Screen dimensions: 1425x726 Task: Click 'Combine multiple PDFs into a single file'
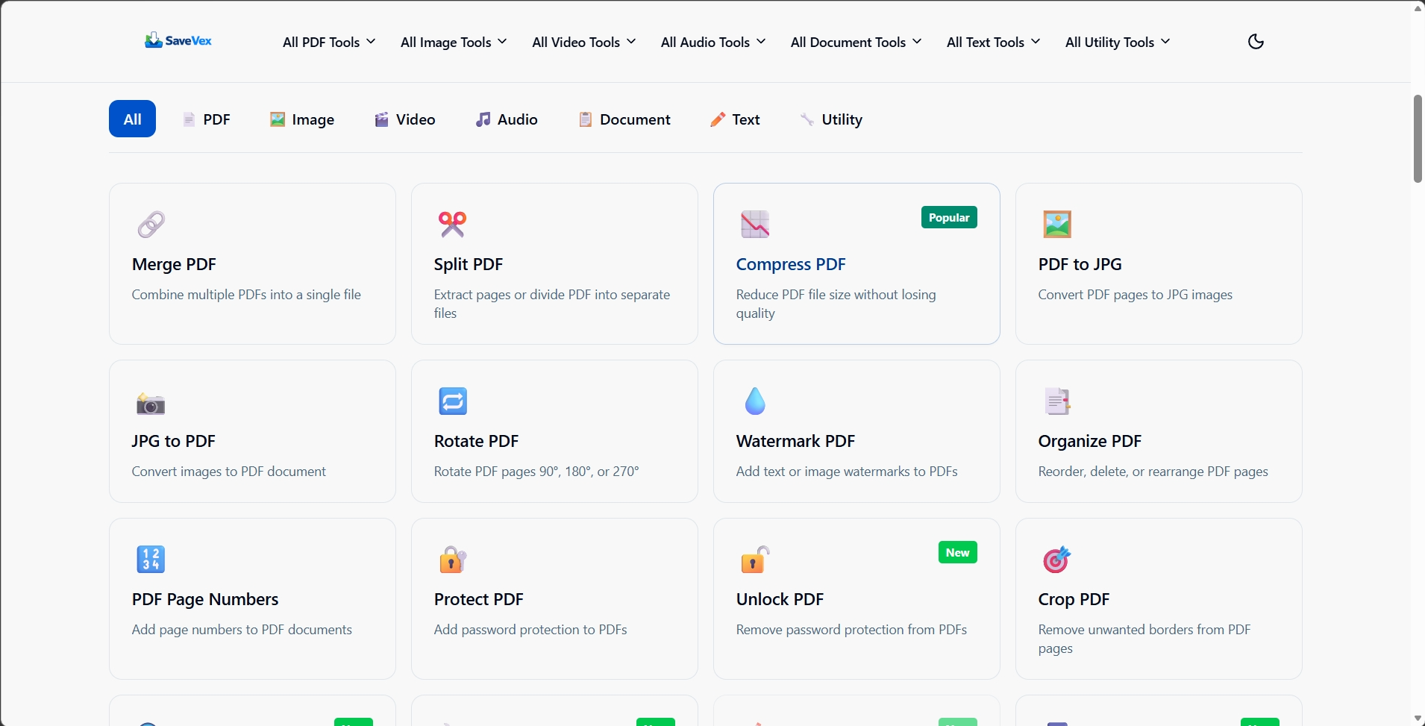coord(246,295)
